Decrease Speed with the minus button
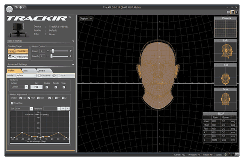 pos(48,51)
